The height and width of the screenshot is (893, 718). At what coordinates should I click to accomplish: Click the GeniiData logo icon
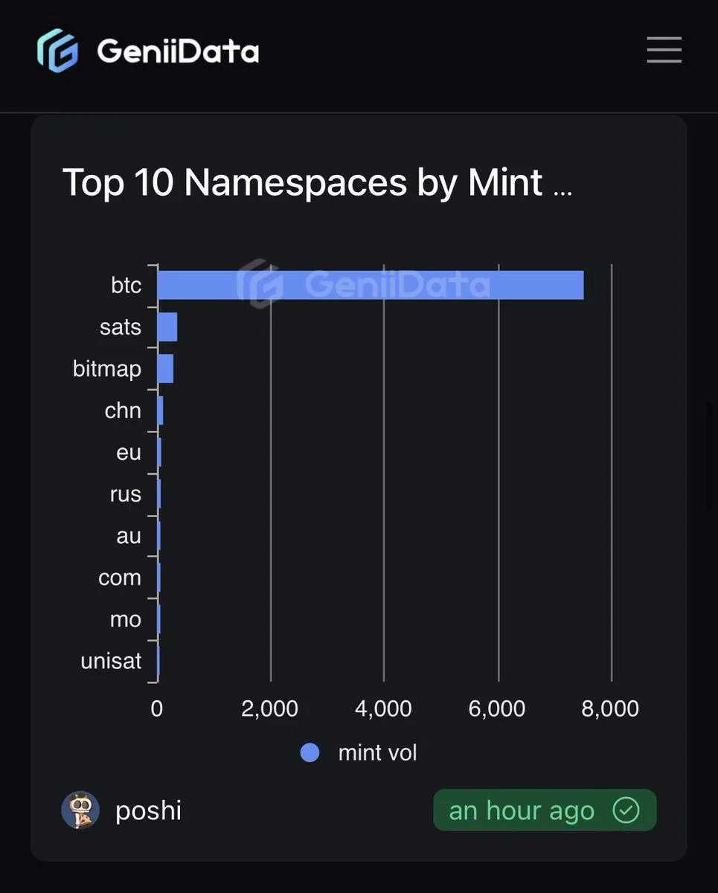[x=59, y=51]
